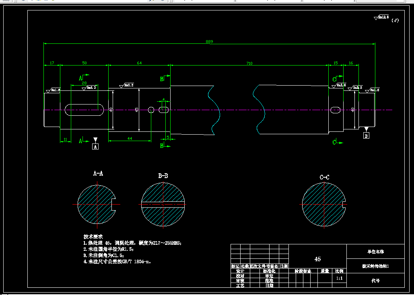Viewport: 414px width, 295px height.
Task: Click the 重量 header cell
Action: click(x=325, y=271)
